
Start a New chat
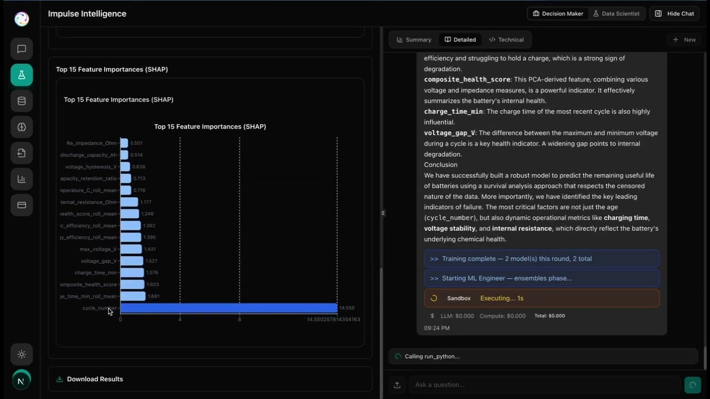pos(684,40)
